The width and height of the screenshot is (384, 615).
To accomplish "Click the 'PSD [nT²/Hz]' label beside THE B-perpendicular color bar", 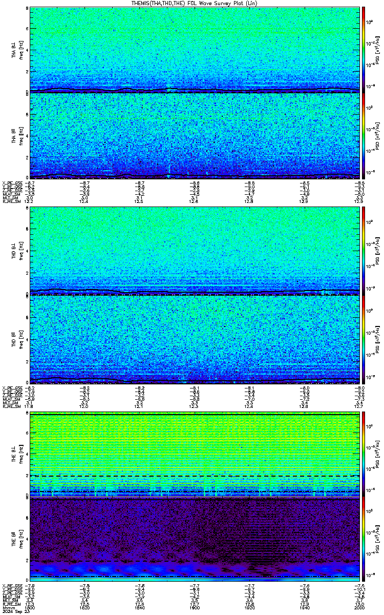I will [377, 454].
